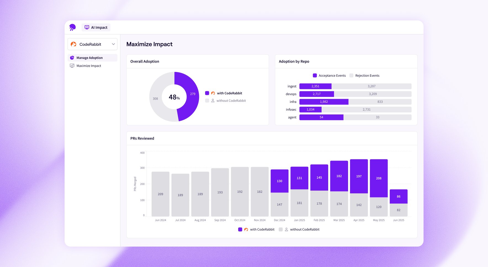Open the CodeRabbit organization dropdown
The width and height of the screenshot is (488, 267).
(x=92, y=44)
